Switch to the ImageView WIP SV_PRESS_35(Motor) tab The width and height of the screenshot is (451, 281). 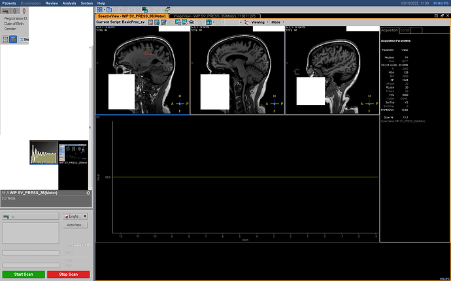pyautogui.click(x=214, y=16)
